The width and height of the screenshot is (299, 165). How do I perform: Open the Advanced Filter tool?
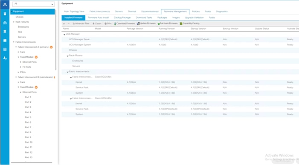coord(81,23)
